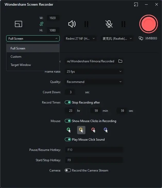Close the Screen Recorder window
This screenshot has width=162, height=188.
coord(157,4)
